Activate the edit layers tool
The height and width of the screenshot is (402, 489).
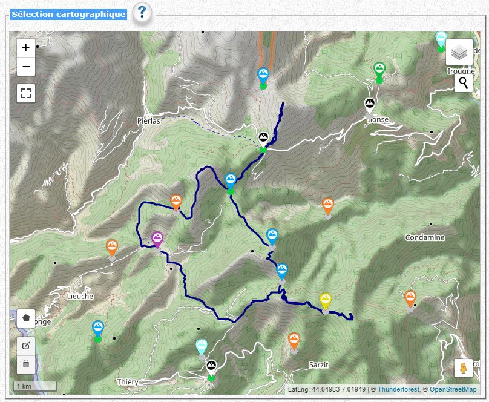26,346
